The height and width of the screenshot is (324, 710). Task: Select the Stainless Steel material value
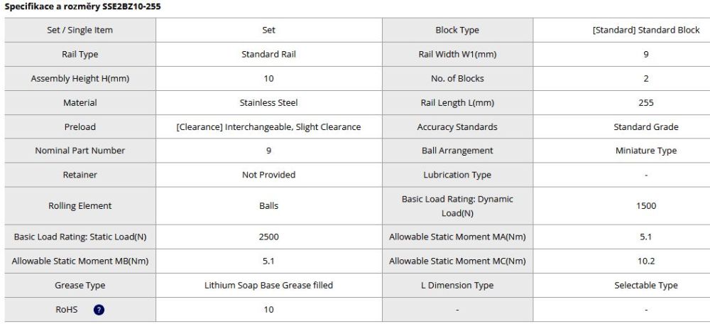268,103
